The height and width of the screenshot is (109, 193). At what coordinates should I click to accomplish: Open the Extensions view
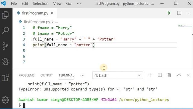(x=5, y=78)
